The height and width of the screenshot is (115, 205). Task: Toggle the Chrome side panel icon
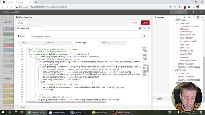[x=193, y=7]
